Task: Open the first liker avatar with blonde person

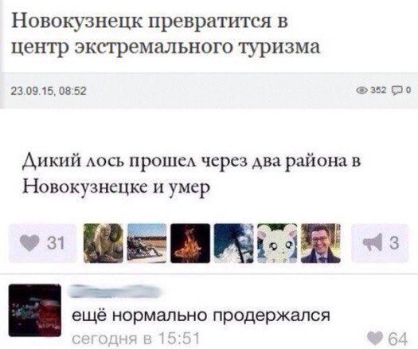Action: pos(104,243)
